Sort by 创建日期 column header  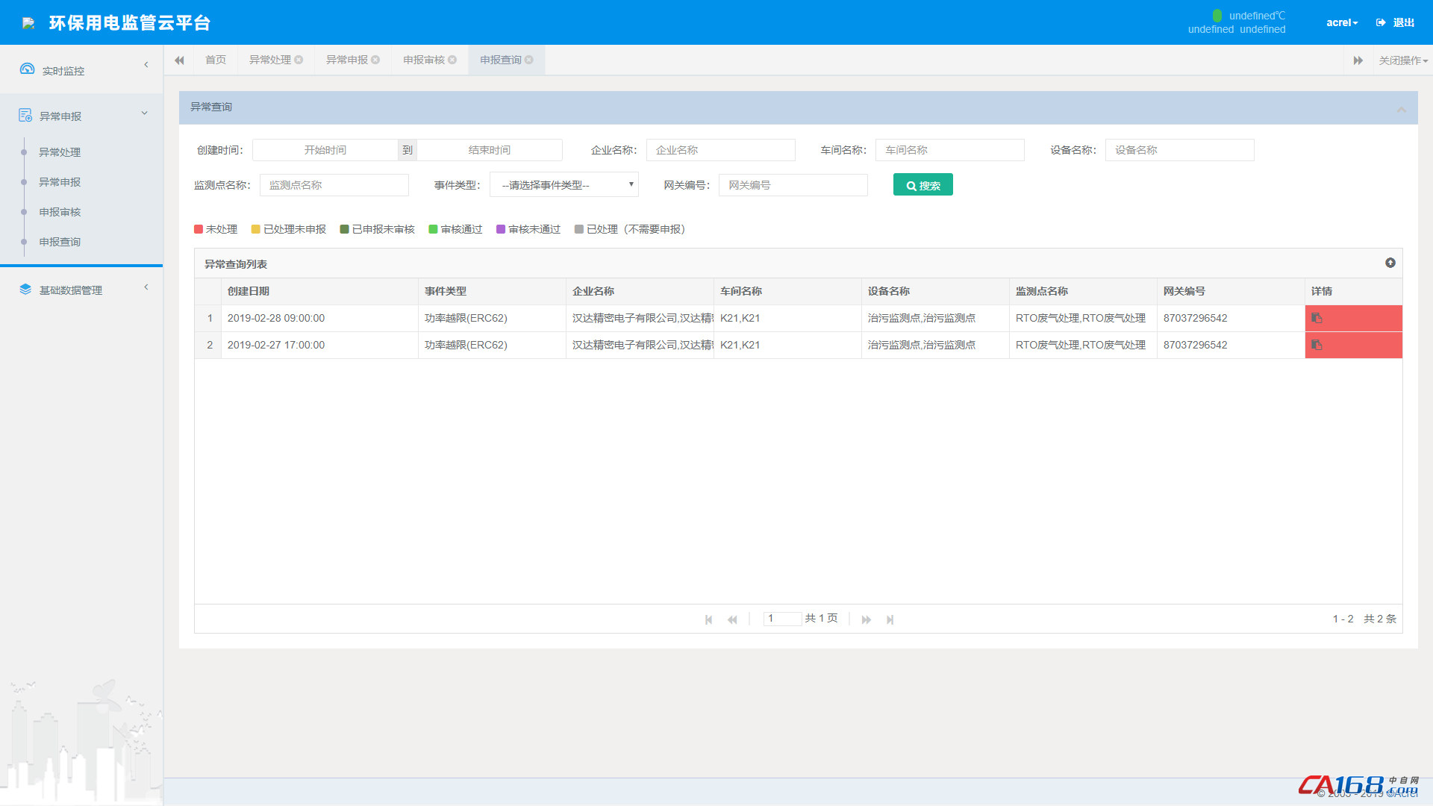[x=319, y=292]
